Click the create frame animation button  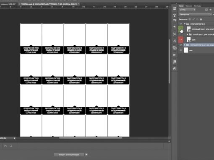[69, 155]
